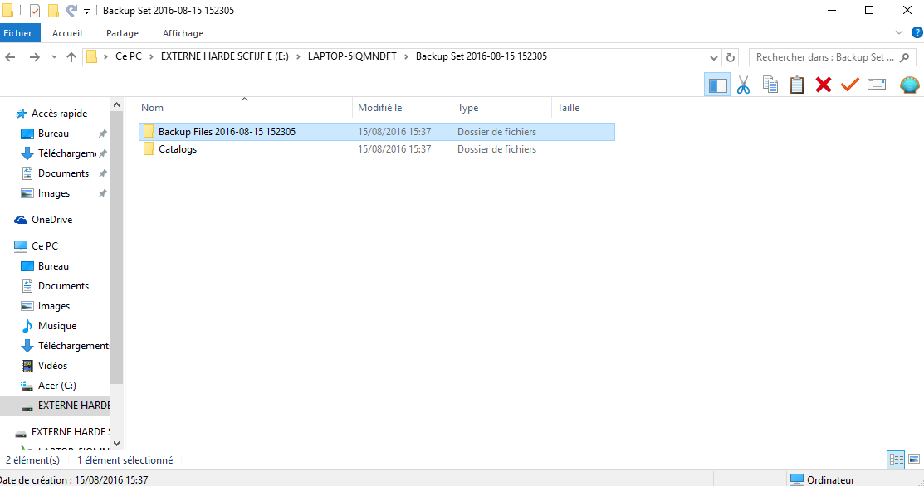
Task: Go forward with the Forward arrow
Action: pyautogui.click(x=35, y=57)
